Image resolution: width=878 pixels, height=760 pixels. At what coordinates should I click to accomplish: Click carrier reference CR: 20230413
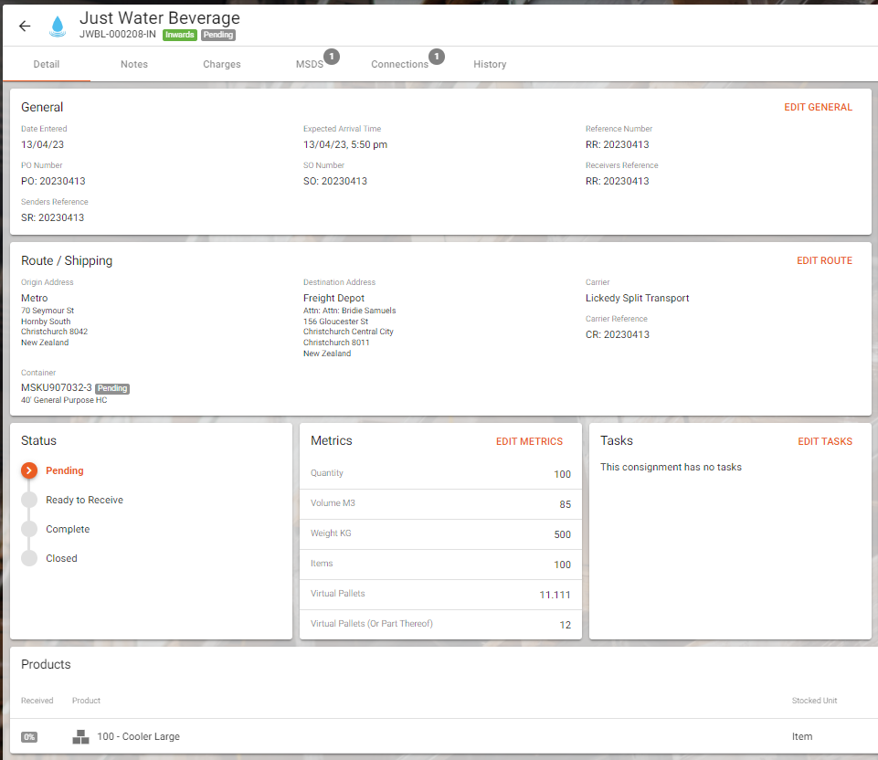(618, 334)
